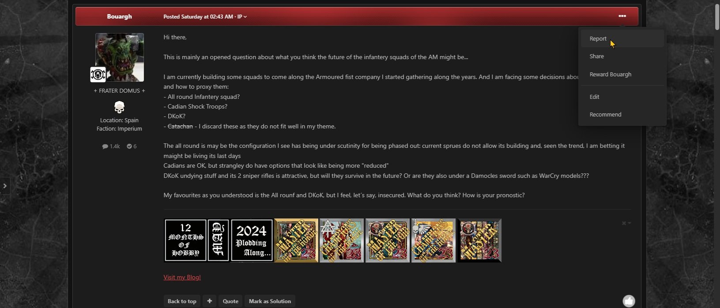The height and width of the screenshot is (308, 720).
Task: Click the post count 1.4k speech-bubble icon
Action: click(105, 146)
